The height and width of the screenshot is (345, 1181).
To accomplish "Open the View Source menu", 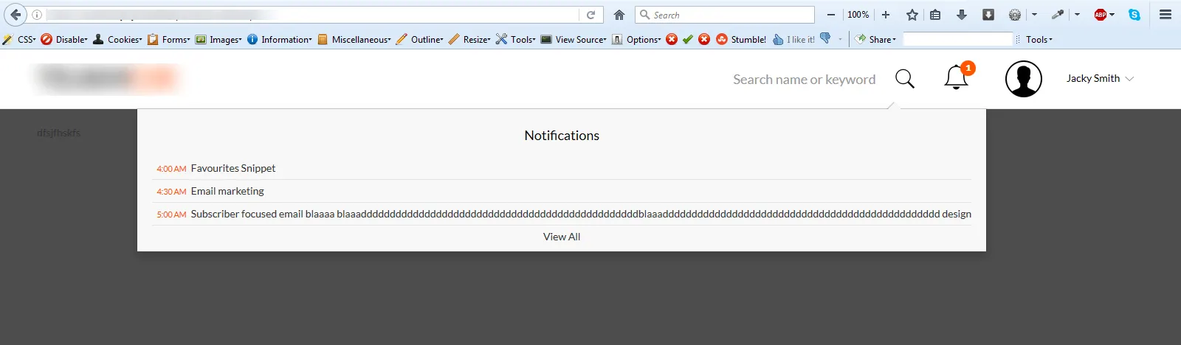I will [574, 40].
